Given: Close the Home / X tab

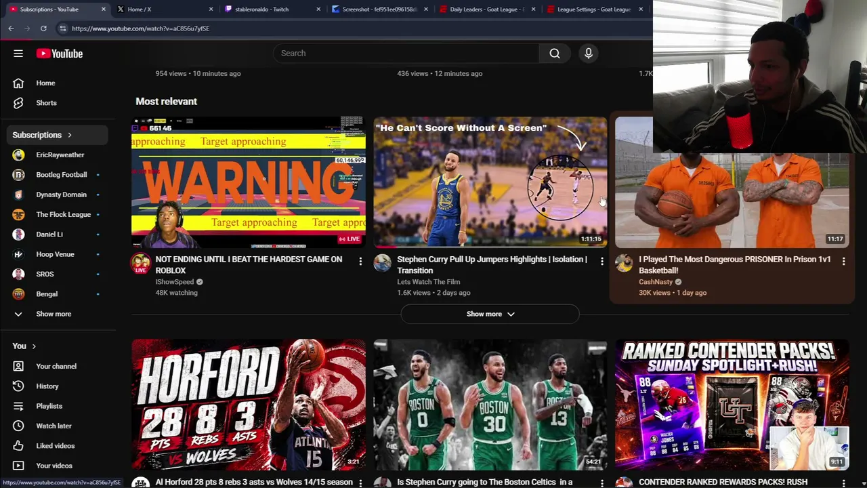Looking at the screenshot, I should tap(211, 9).
